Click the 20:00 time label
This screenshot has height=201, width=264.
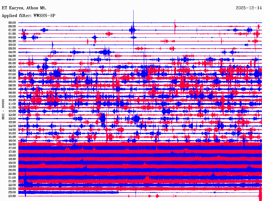coord(12,170)
